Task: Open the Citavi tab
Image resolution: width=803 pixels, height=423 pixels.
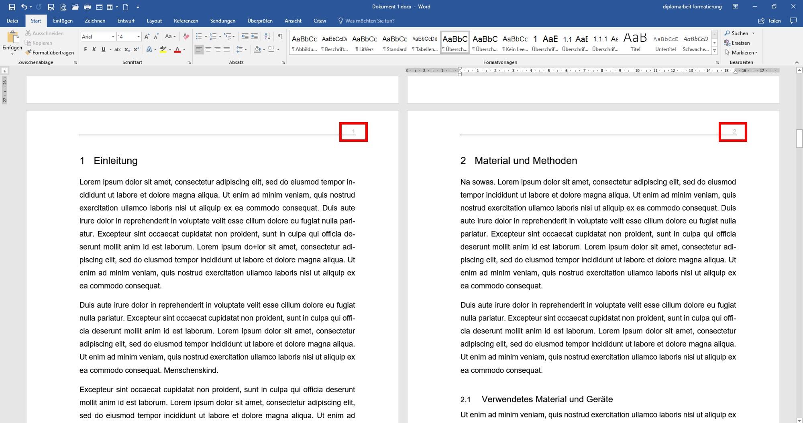Action: tap(320, 21)
